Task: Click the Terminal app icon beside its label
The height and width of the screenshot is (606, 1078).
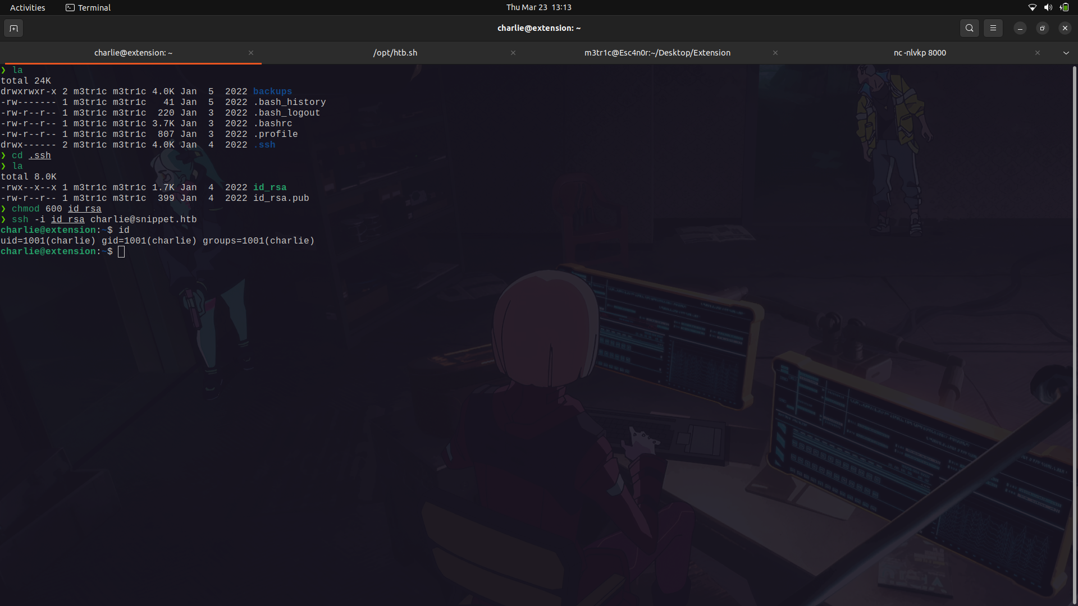Action: pos(70,7)
